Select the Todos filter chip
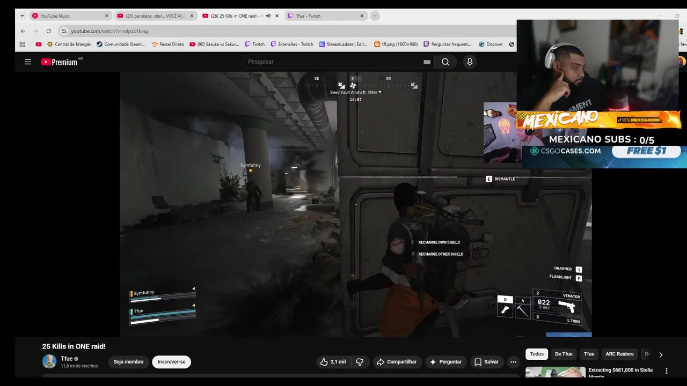 tap(537, 354)
